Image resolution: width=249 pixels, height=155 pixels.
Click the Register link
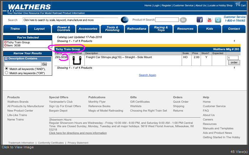(x=166, y=5)
